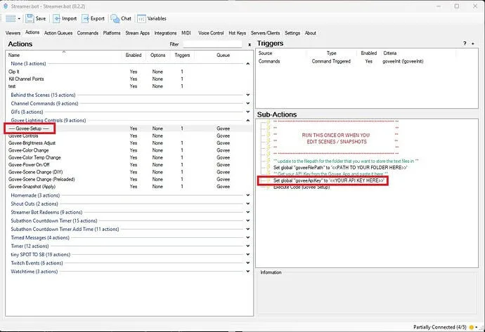Expand the Behind the Scenes group
485x332 pixels.
[247, 95]
